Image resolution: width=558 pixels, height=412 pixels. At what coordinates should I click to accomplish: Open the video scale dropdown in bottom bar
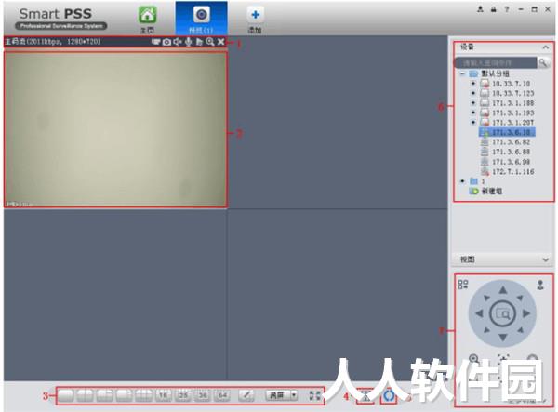[282, 395]
